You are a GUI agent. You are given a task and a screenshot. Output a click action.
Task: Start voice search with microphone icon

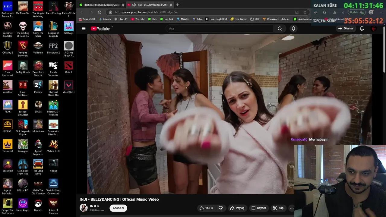(293, 29)
